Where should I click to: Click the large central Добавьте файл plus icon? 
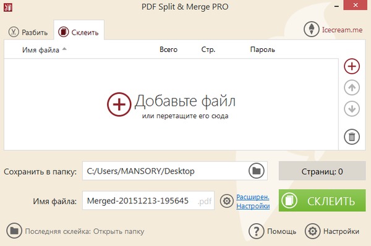(x=119, y=104)
